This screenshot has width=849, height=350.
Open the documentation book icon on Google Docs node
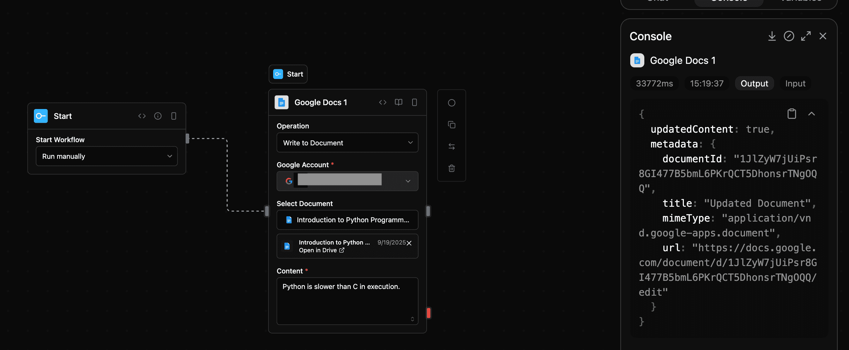tap(398, 102)
